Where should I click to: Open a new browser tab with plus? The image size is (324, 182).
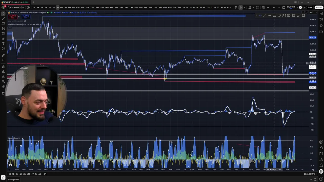33,2
